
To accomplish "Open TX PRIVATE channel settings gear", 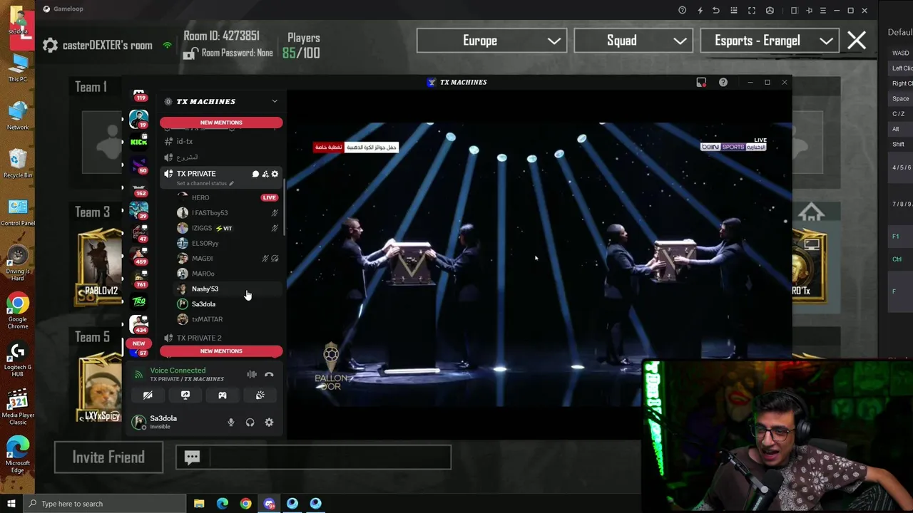I will [275, 174].
